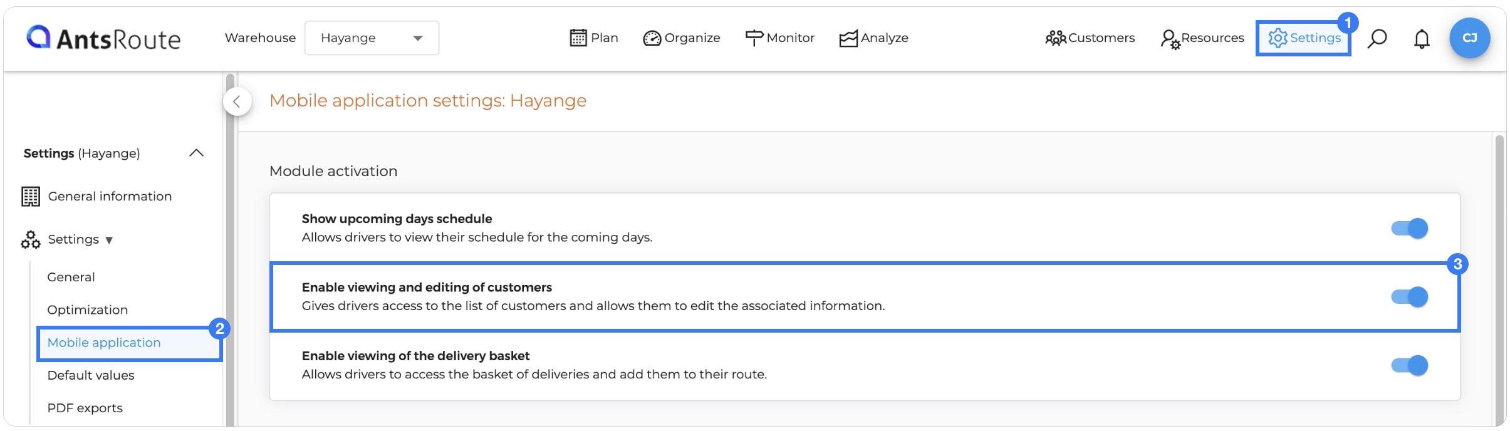This screenshot has width=1510, height=431.
Task: Open search with the magnifier icon
Action: pos(1377,38)
